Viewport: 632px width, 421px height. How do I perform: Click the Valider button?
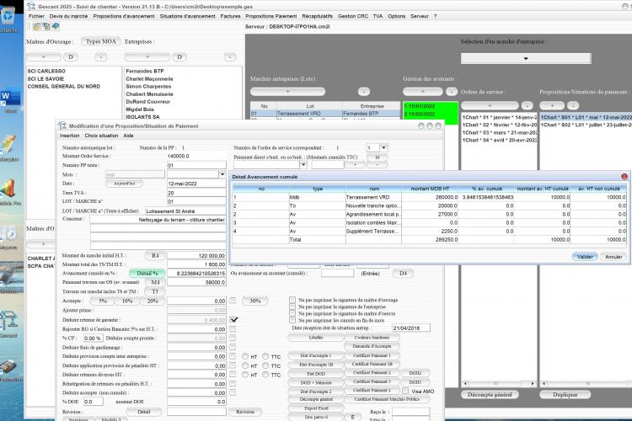coord(585,257)
